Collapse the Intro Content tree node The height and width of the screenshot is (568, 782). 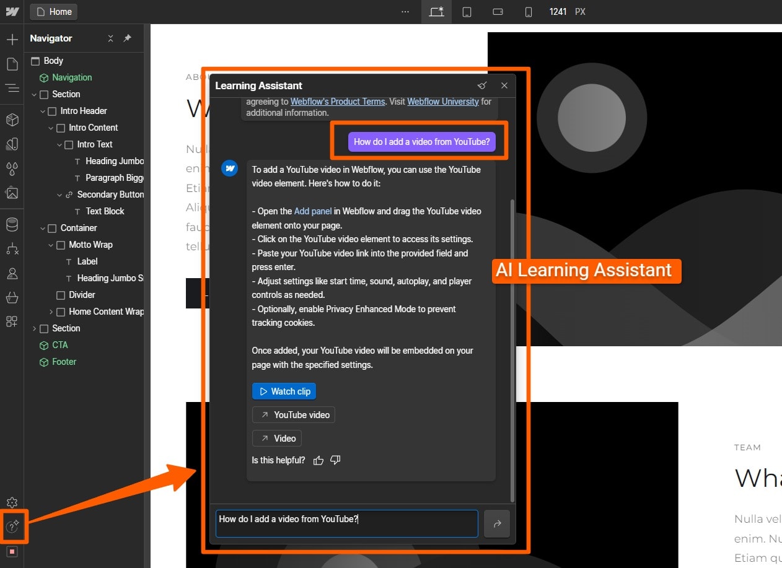[51, 128]
